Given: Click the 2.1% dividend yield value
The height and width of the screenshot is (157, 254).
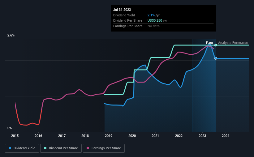Looking at the screenshot, I should (x=151, y=15).
